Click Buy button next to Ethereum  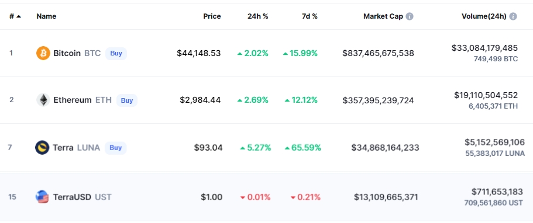127,100
